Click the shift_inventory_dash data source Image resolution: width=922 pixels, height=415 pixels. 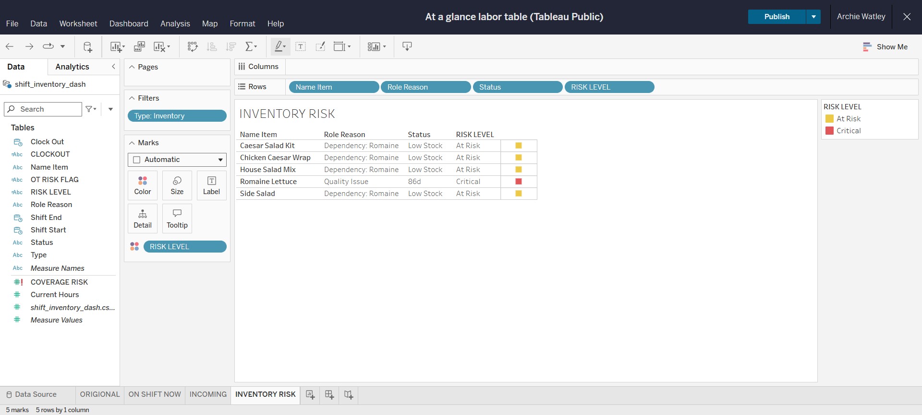coord(50,84)
